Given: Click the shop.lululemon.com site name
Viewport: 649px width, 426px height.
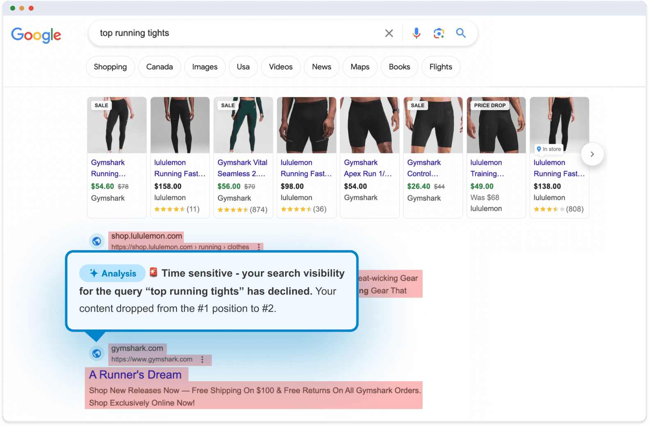Looking at the screenshot, I should [146, 236].
